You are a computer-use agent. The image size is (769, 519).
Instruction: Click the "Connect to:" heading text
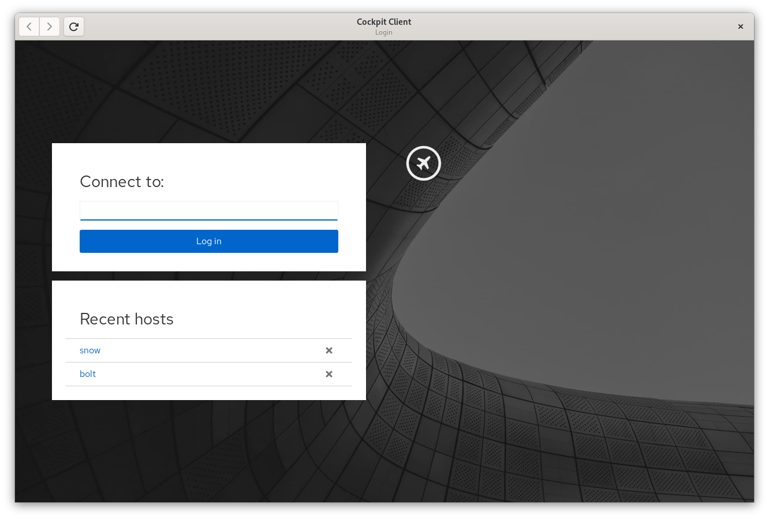[x=122, y=182]
